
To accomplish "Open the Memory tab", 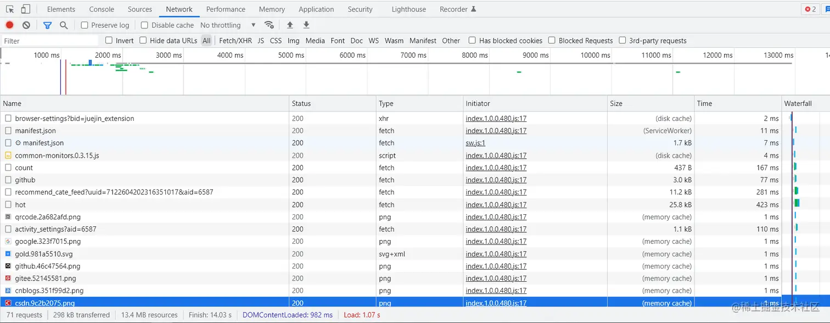I will pos(272,9).
